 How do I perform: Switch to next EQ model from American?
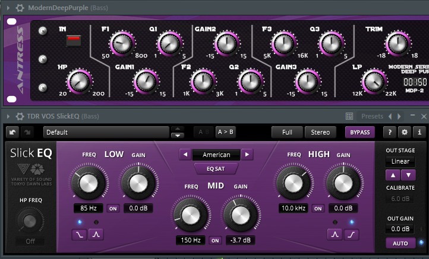pos(247,155)
